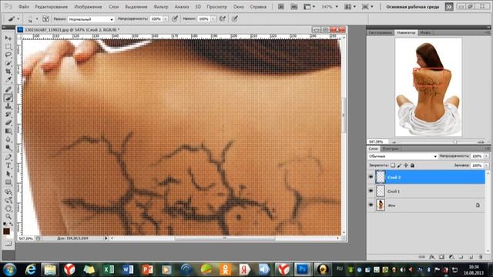The width and height of the screenshot is (493, 277).
Task: Select the Pen tool
Action: tap(8, 157)
